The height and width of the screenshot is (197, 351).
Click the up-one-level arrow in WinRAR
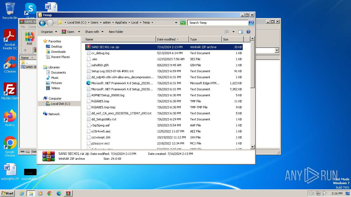25,50
